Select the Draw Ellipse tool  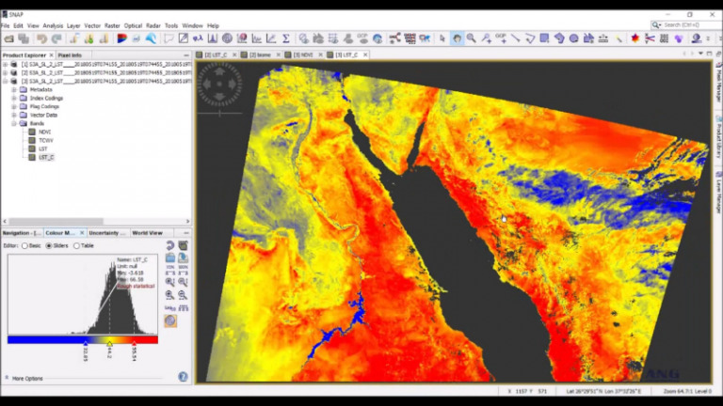[x=573, y=39]
